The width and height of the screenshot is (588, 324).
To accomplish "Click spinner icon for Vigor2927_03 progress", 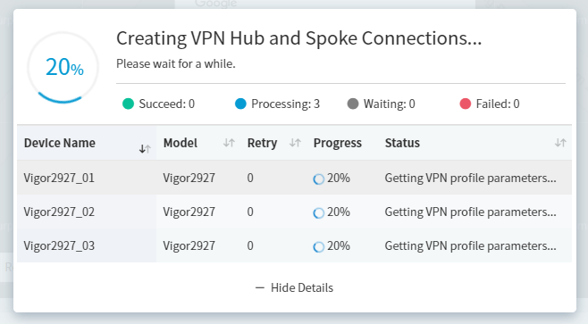I will 319,247.
